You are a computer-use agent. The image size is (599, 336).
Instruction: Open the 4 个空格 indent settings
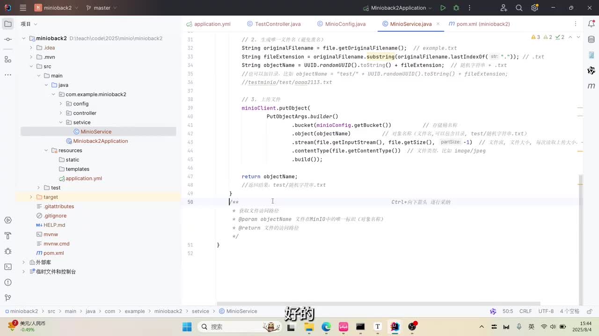click(x=570, y=311)
